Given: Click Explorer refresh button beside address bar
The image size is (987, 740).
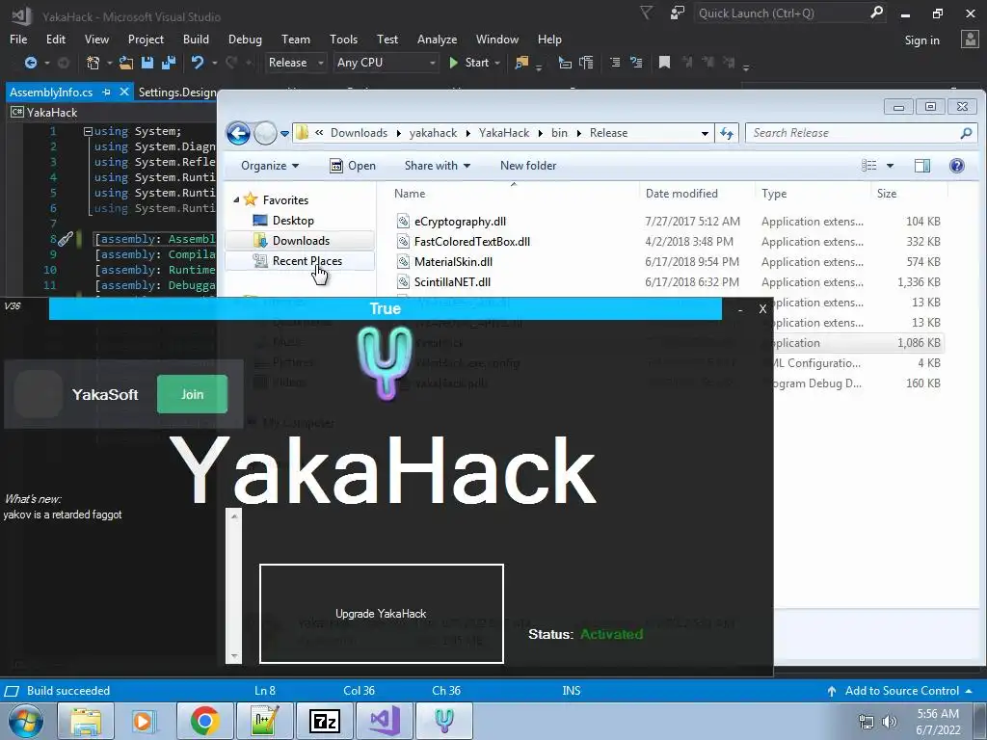Looking at the screenshot, I should click(727, 133).
